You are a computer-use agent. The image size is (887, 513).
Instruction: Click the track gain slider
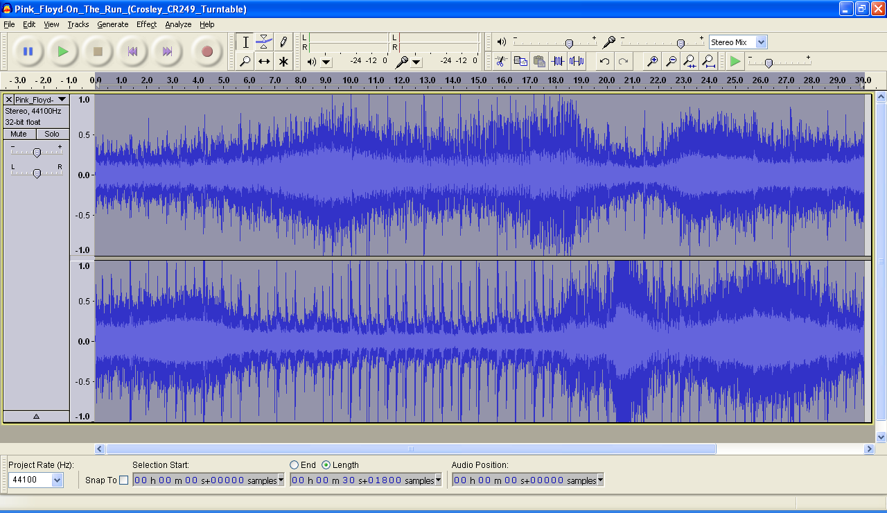pyautogui.click(x=37, y=153)
